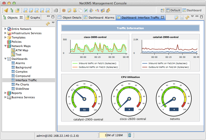Viewport: 206px width, 140px height.
Task: Click the cisco-2600-central CPU gauge
Action: point(129,99)
